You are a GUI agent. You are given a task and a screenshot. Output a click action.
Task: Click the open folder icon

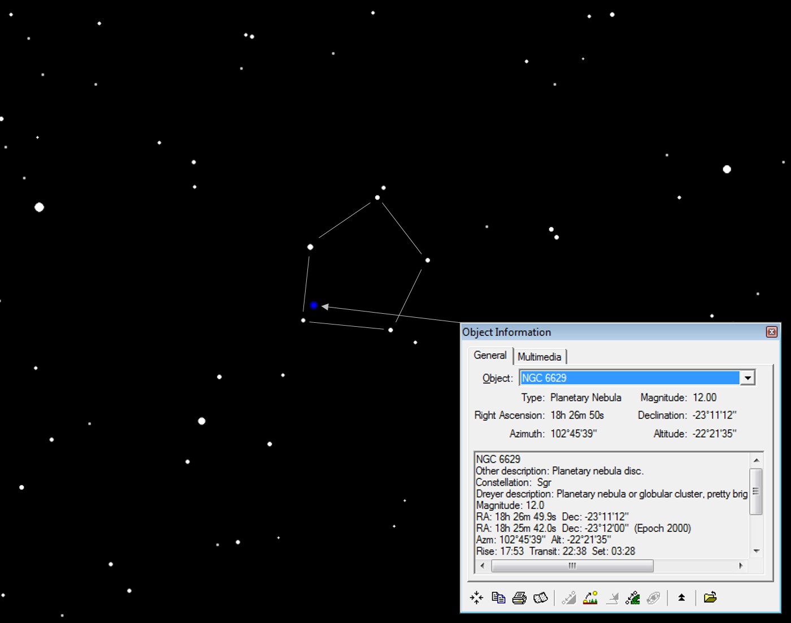(x=710, y=597)
